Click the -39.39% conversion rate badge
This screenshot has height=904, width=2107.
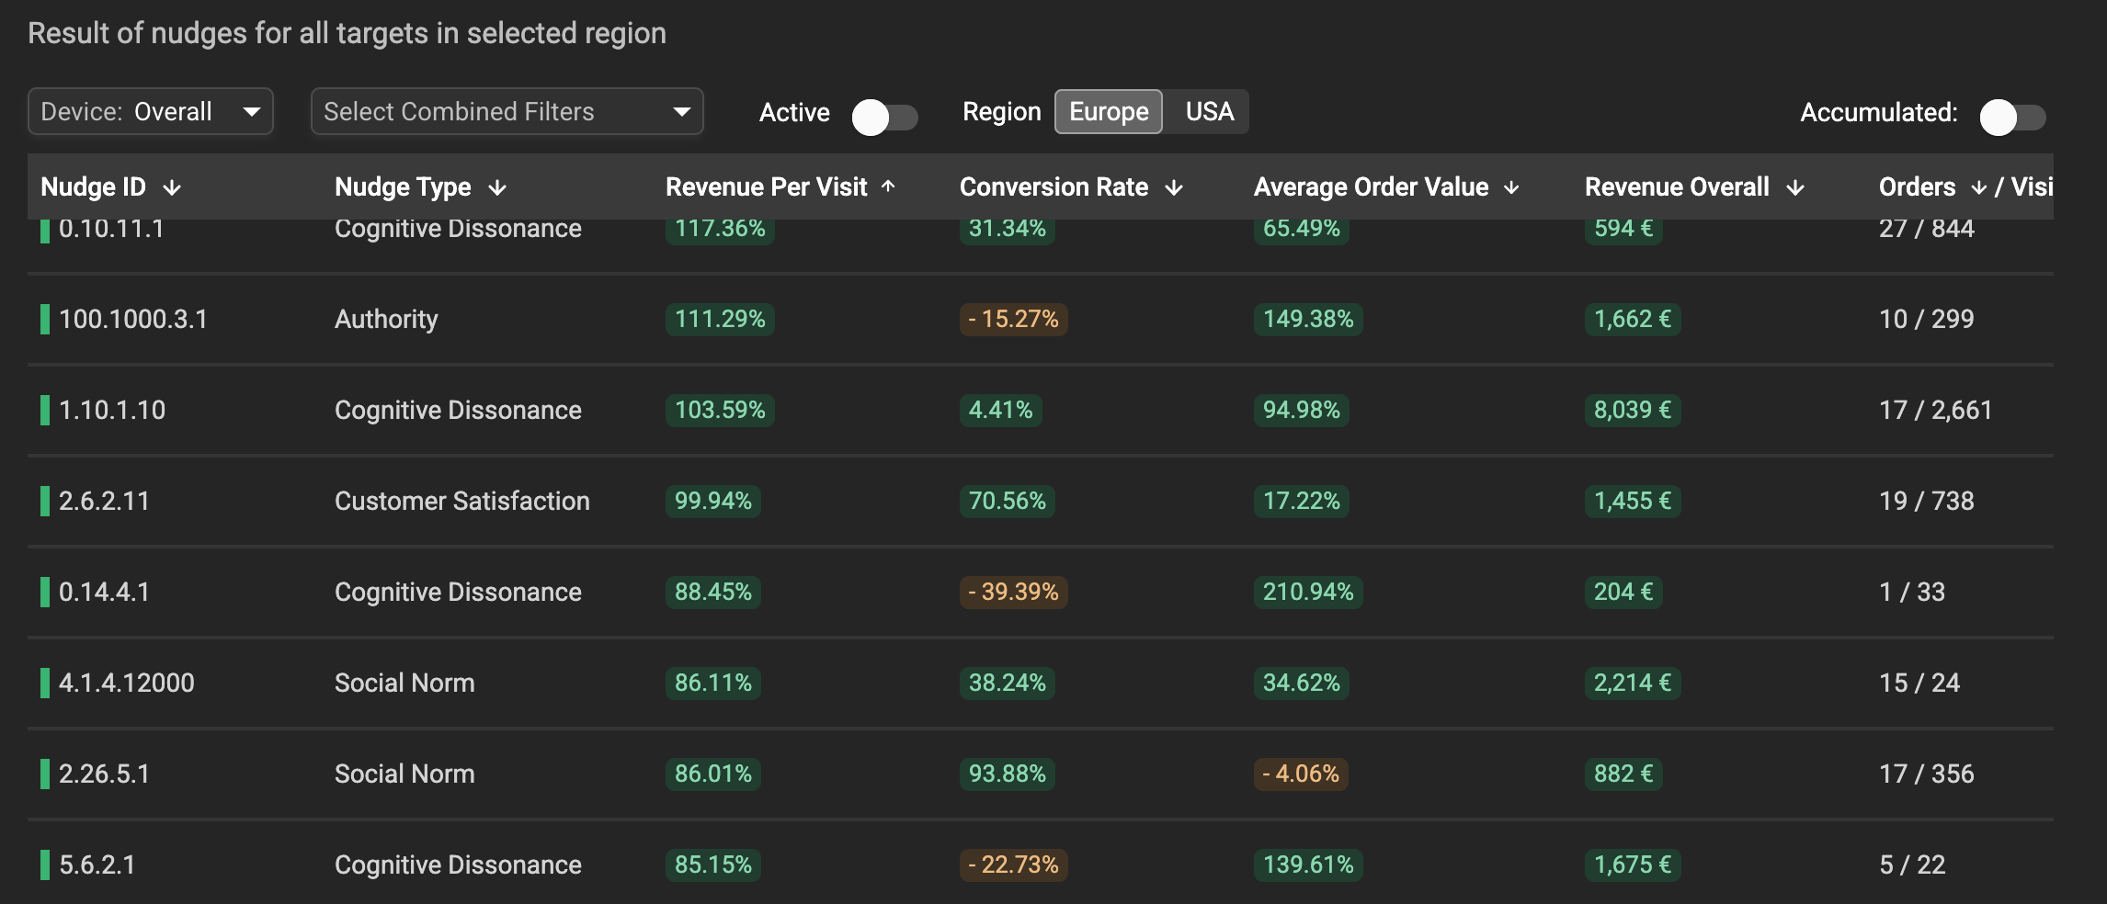pos(1013,592)
